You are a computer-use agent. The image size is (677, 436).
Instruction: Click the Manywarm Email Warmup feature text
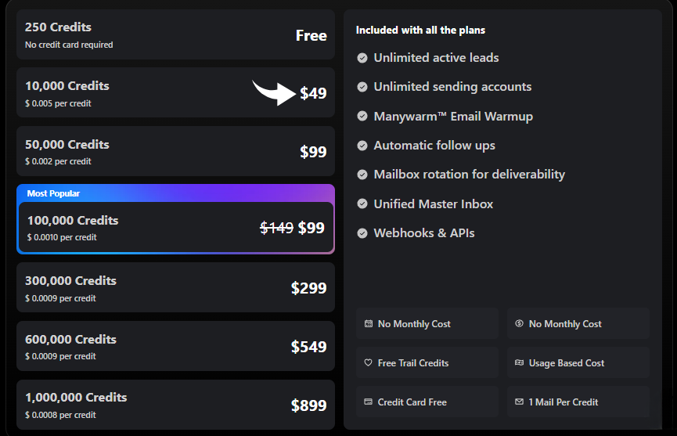pyautogui.click(x=453, y=117)
